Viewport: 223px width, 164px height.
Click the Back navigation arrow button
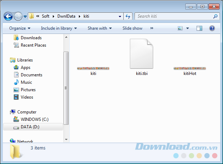(8, 16)
